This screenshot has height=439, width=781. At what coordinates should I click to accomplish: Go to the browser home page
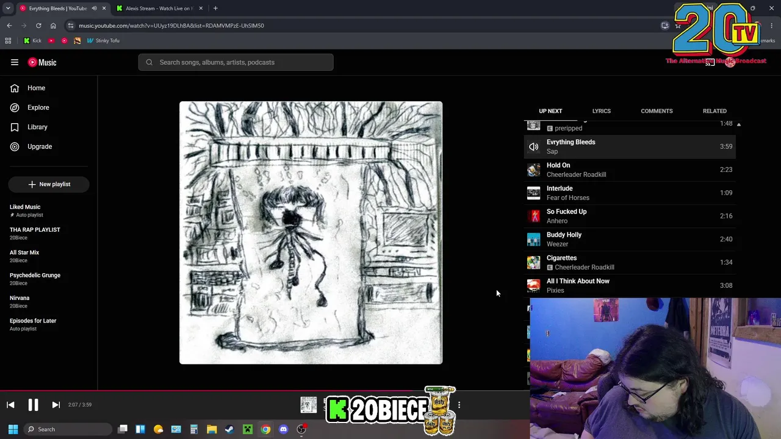[53, 26]
